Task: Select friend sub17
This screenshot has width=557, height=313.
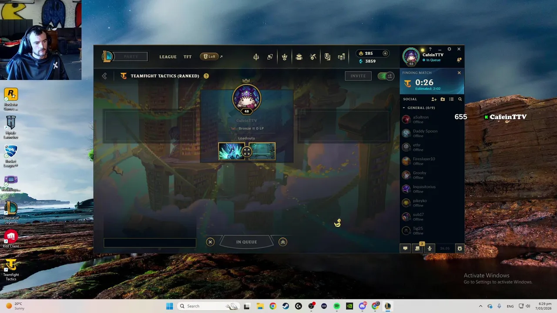Action: [432, 216]
